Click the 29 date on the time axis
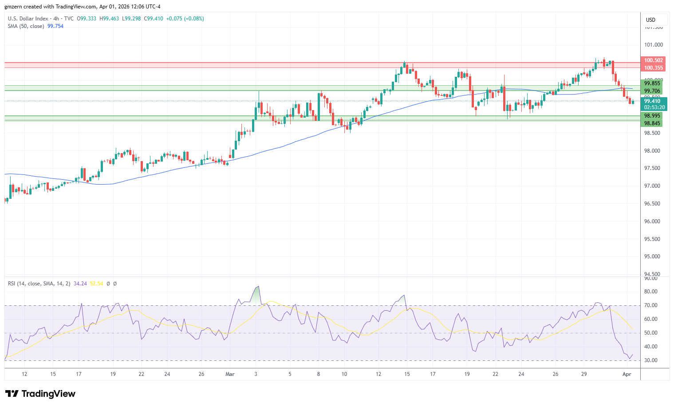This screenshot has width=674, height=407. pyautogui.click(x=584, y=374)
